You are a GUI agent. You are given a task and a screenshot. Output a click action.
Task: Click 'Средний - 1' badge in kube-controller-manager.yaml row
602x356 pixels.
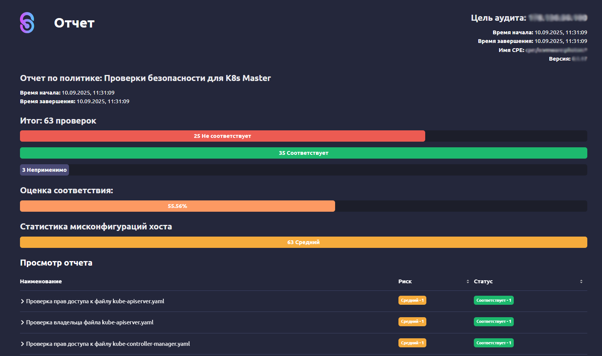pyautogui.click(x=412, y=343)
